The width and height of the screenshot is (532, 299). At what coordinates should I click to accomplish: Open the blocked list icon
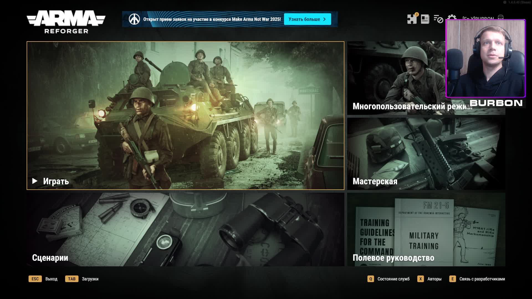(x=438, y=19)
